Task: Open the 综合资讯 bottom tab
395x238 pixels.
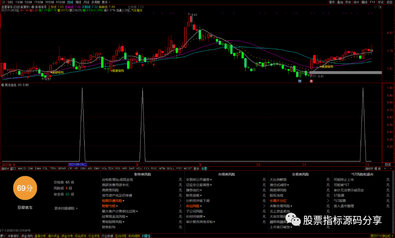Action: point(80,236)
